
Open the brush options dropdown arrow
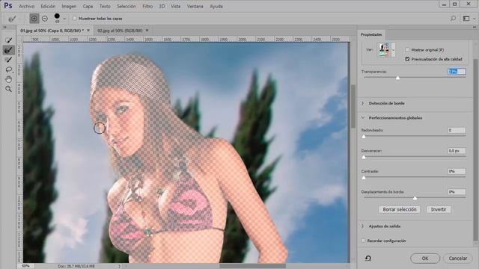pos(64,19)
